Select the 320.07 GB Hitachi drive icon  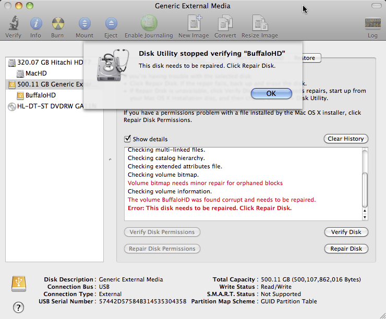point(12,63)
